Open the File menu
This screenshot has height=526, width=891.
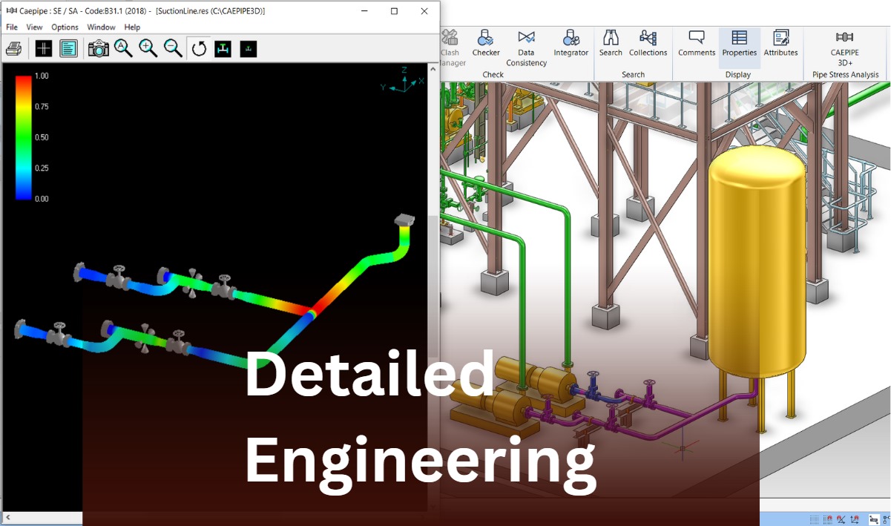[12, 27]
